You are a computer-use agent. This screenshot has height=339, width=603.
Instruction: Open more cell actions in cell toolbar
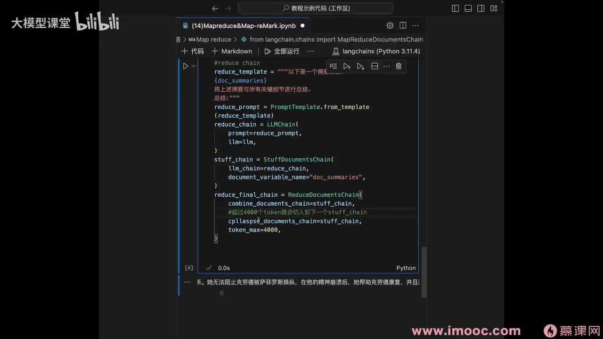coord(387,66)
